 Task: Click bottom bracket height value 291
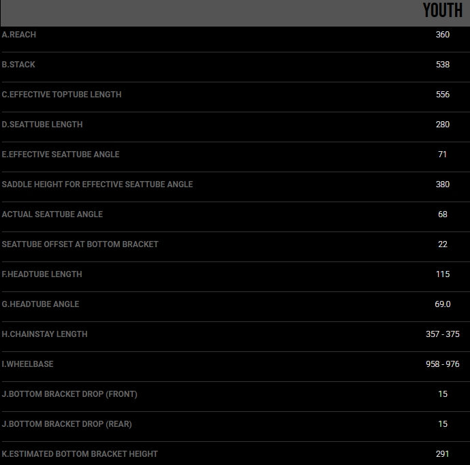pyautogui.click(x=443, y=454)
